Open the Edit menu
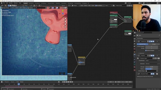 click(x=7, y=3)
